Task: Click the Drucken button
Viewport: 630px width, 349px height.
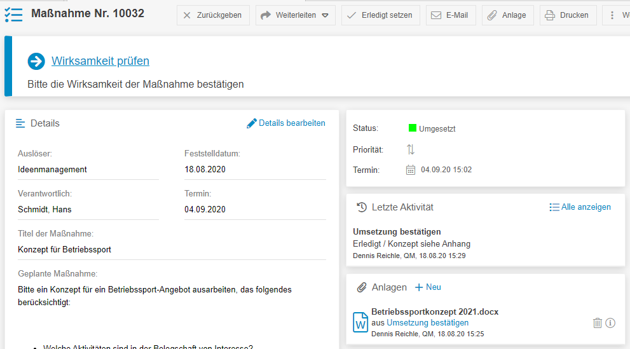Action: 568,15
